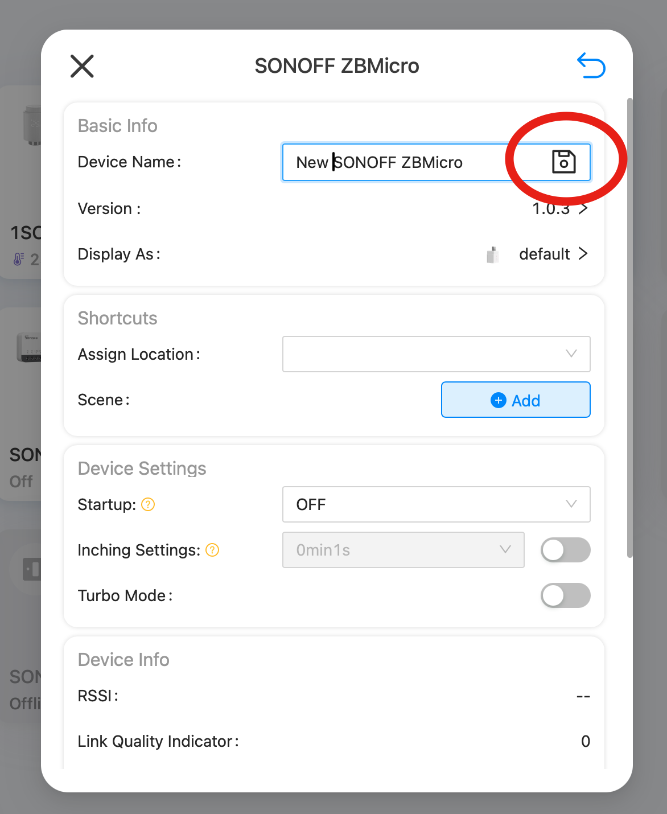Screen dimensions: 667x814
Task: Click the default display label
Action: [x=544, y=254]
